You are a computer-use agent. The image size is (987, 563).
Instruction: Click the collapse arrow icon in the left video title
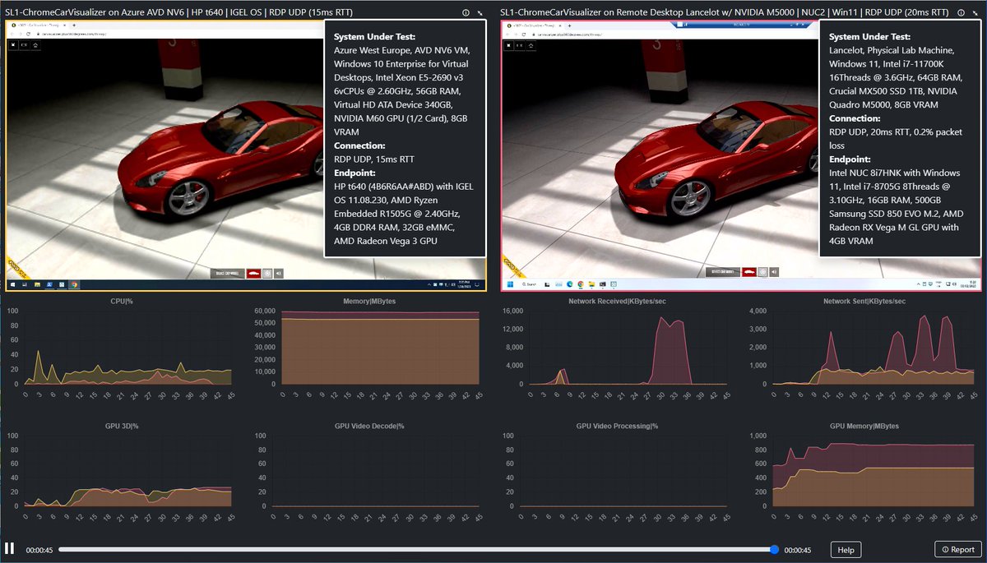[x=480, y=13]
